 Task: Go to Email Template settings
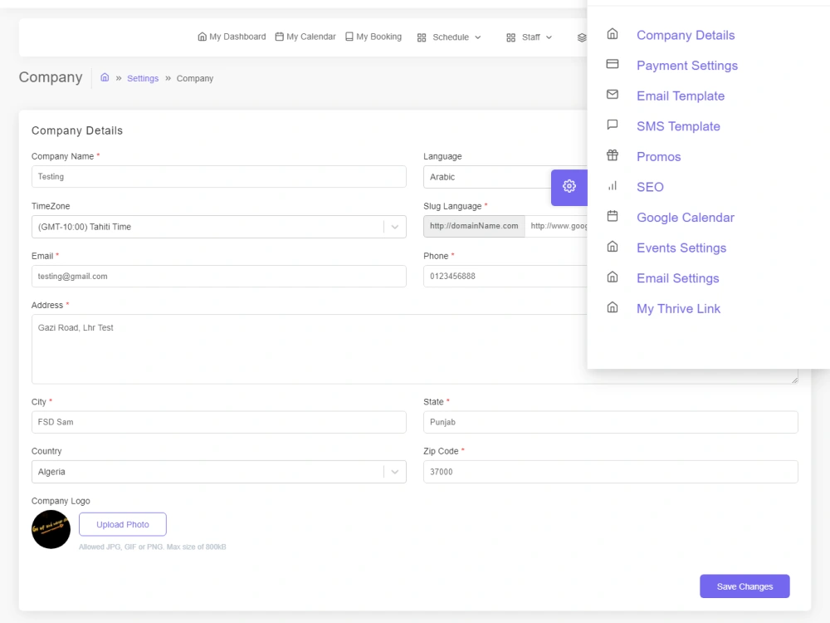(681, 96)
